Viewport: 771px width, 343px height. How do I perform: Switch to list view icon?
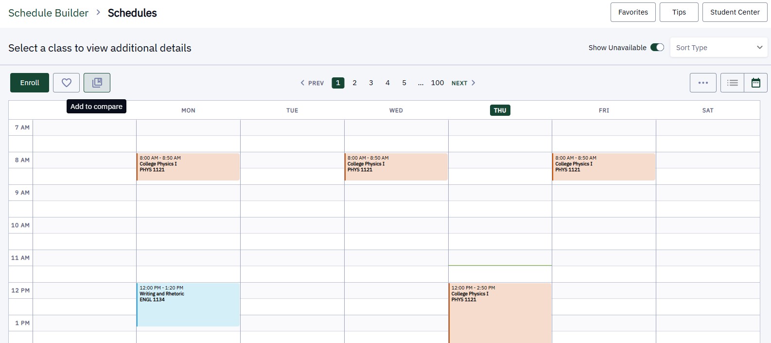coord(732,83)
